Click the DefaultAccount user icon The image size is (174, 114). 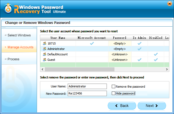45,54
